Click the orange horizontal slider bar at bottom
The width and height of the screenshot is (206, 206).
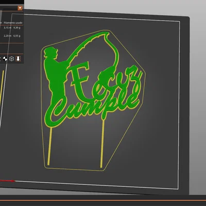click(x=103, y=200)
